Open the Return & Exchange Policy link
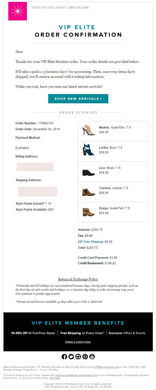 [78, 279]
